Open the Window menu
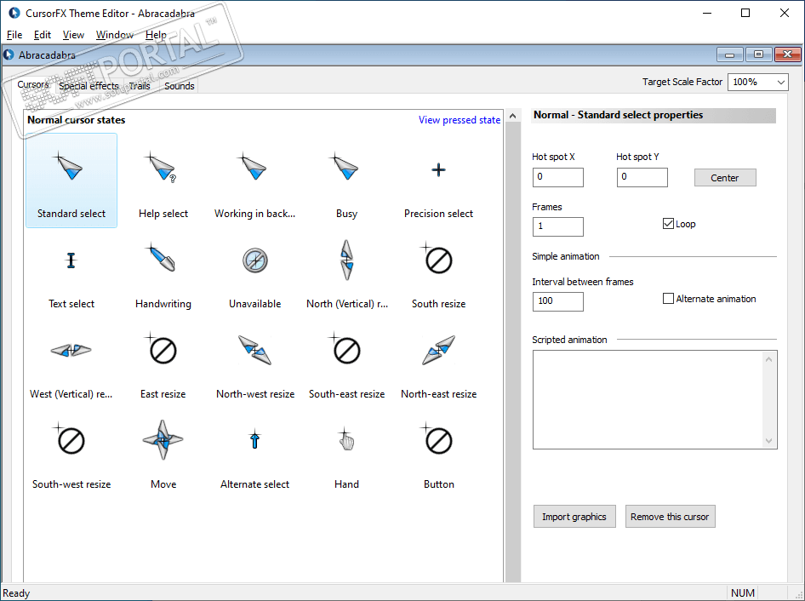 pyautogui.click(x=115, y=34)
